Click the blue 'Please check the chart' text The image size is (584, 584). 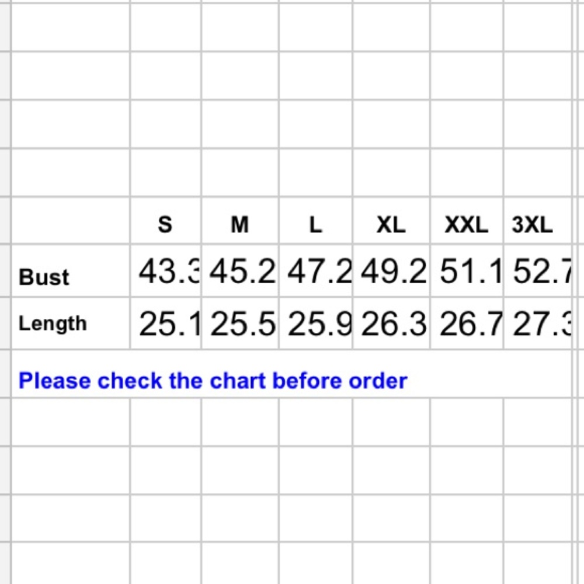(x=213, y=381)
